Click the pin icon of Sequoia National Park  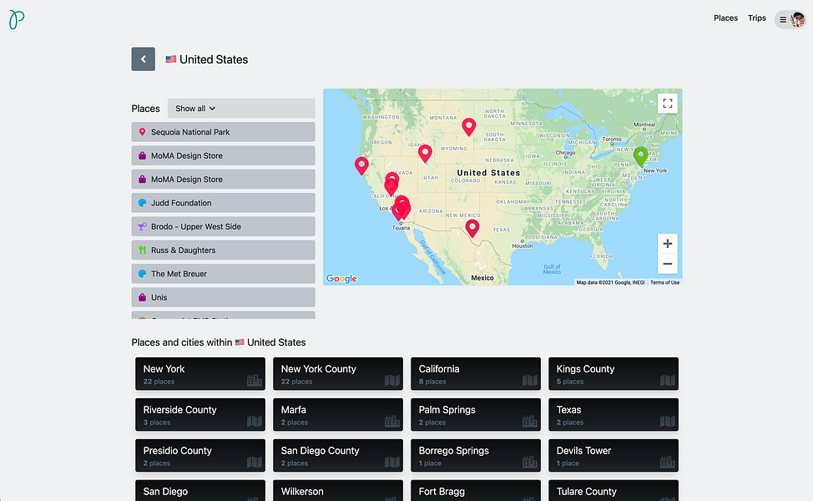tap(142, 132)
